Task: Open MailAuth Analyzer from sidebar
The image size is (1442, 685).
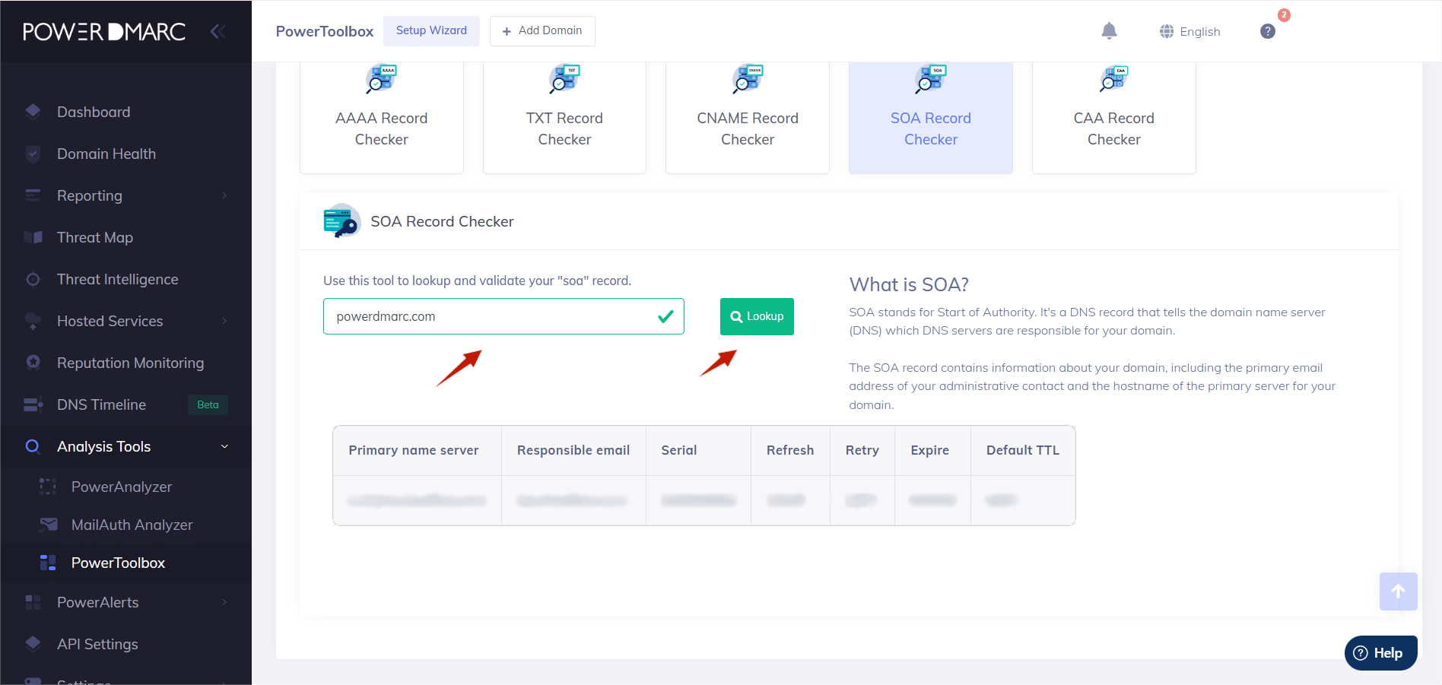Action: coord(132,525)
